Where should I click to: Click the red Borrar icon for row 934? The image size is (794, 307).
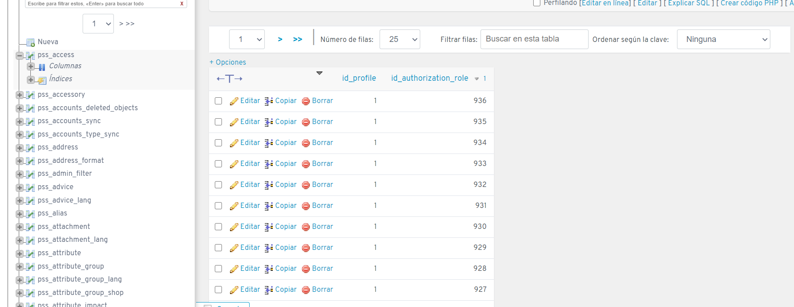pos(306,143)
